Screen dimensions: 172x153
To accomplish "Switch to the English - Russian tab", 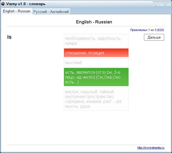I will (x=16, y=11).
